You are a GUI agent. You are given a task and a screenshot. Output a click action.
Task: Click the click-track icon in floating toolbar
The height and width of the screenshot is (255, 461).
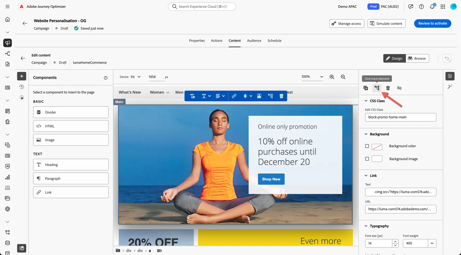click(270, 96)
